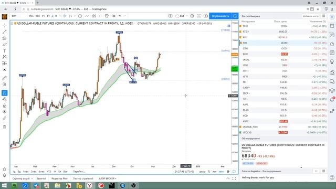Open the patterns drawing tool
336x189 pixels.
[x=5, y=57]
